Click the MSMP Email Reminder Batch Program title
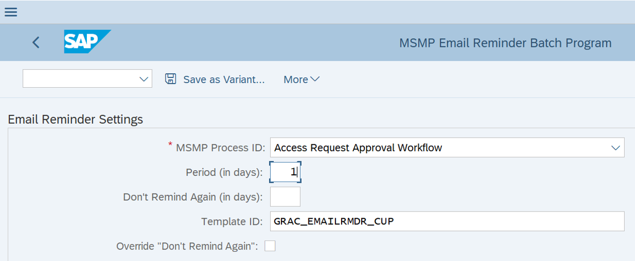Viewport: 635px width, 261px height. pyautogui.click(x=505, y=43)
